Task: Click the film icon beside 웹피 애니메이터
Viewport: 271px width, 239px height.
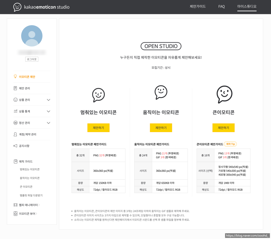Action: tap(15, 205)
